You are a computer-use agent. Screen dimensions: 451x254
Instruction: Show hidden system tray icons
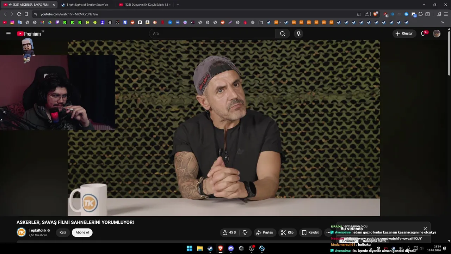click(x=370, y=248)
